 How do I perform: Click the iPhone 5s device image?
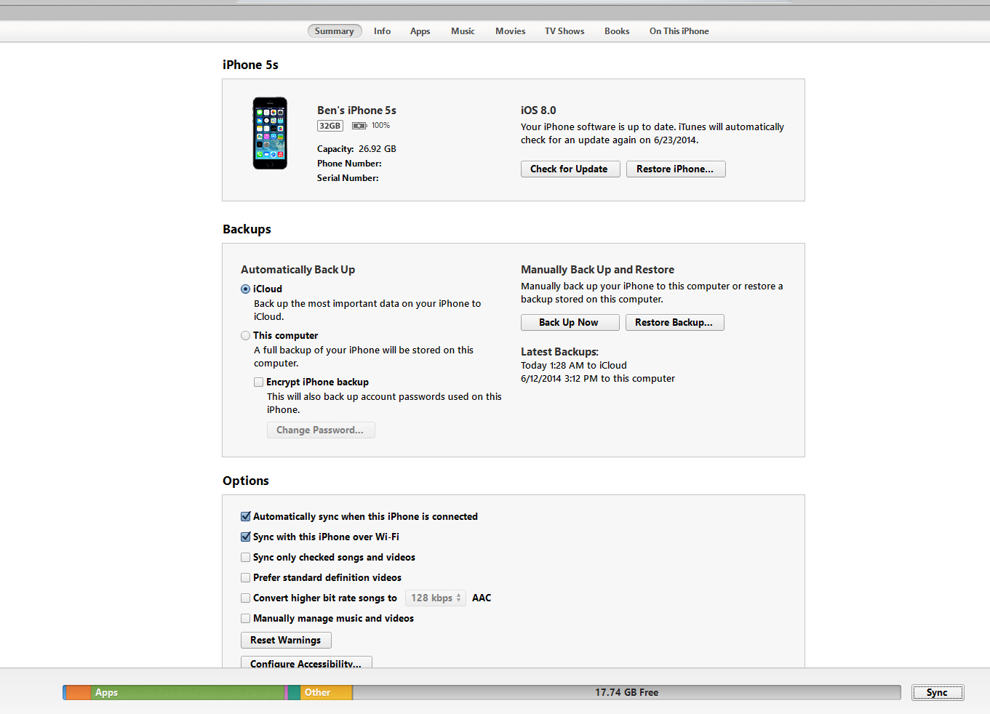(270, 133)
